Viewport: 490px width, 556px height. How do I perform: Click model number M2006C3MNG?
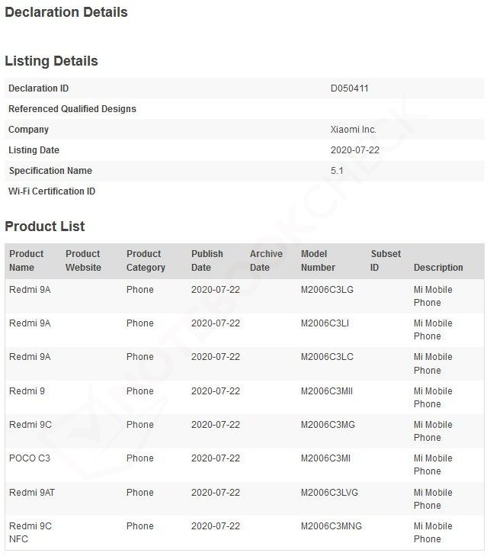click(331, 526)
